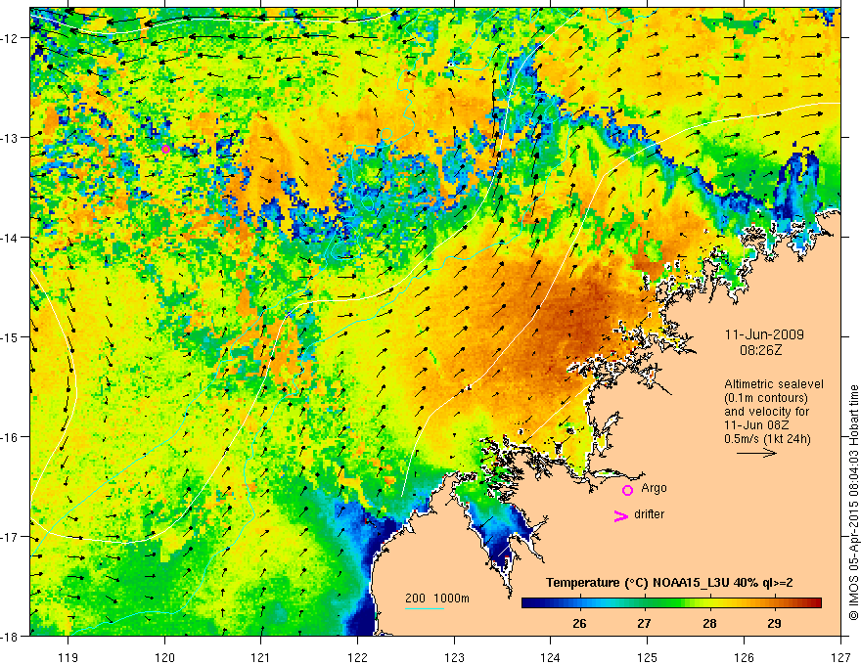Click the latitude label -14
This screenshot has height=665, width=861.
tap(11, 238)
